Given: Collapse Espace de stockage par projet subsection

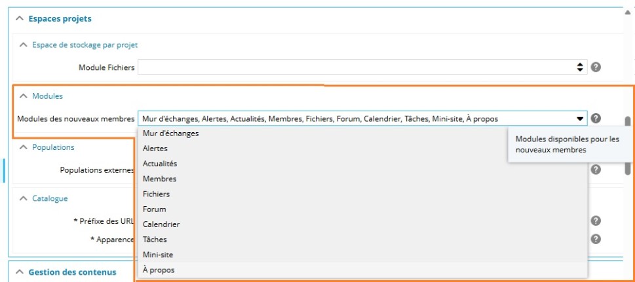Looking at the screenshot, I should (24, 45).
